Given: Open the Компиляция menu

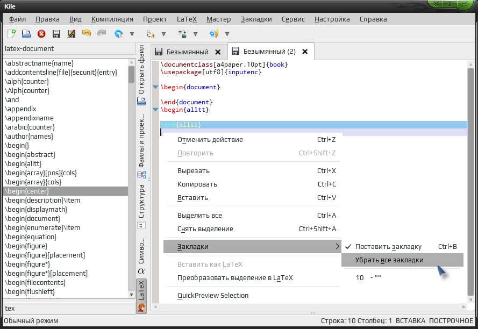Looking at the screenshot, I should (x=112, y=19).
